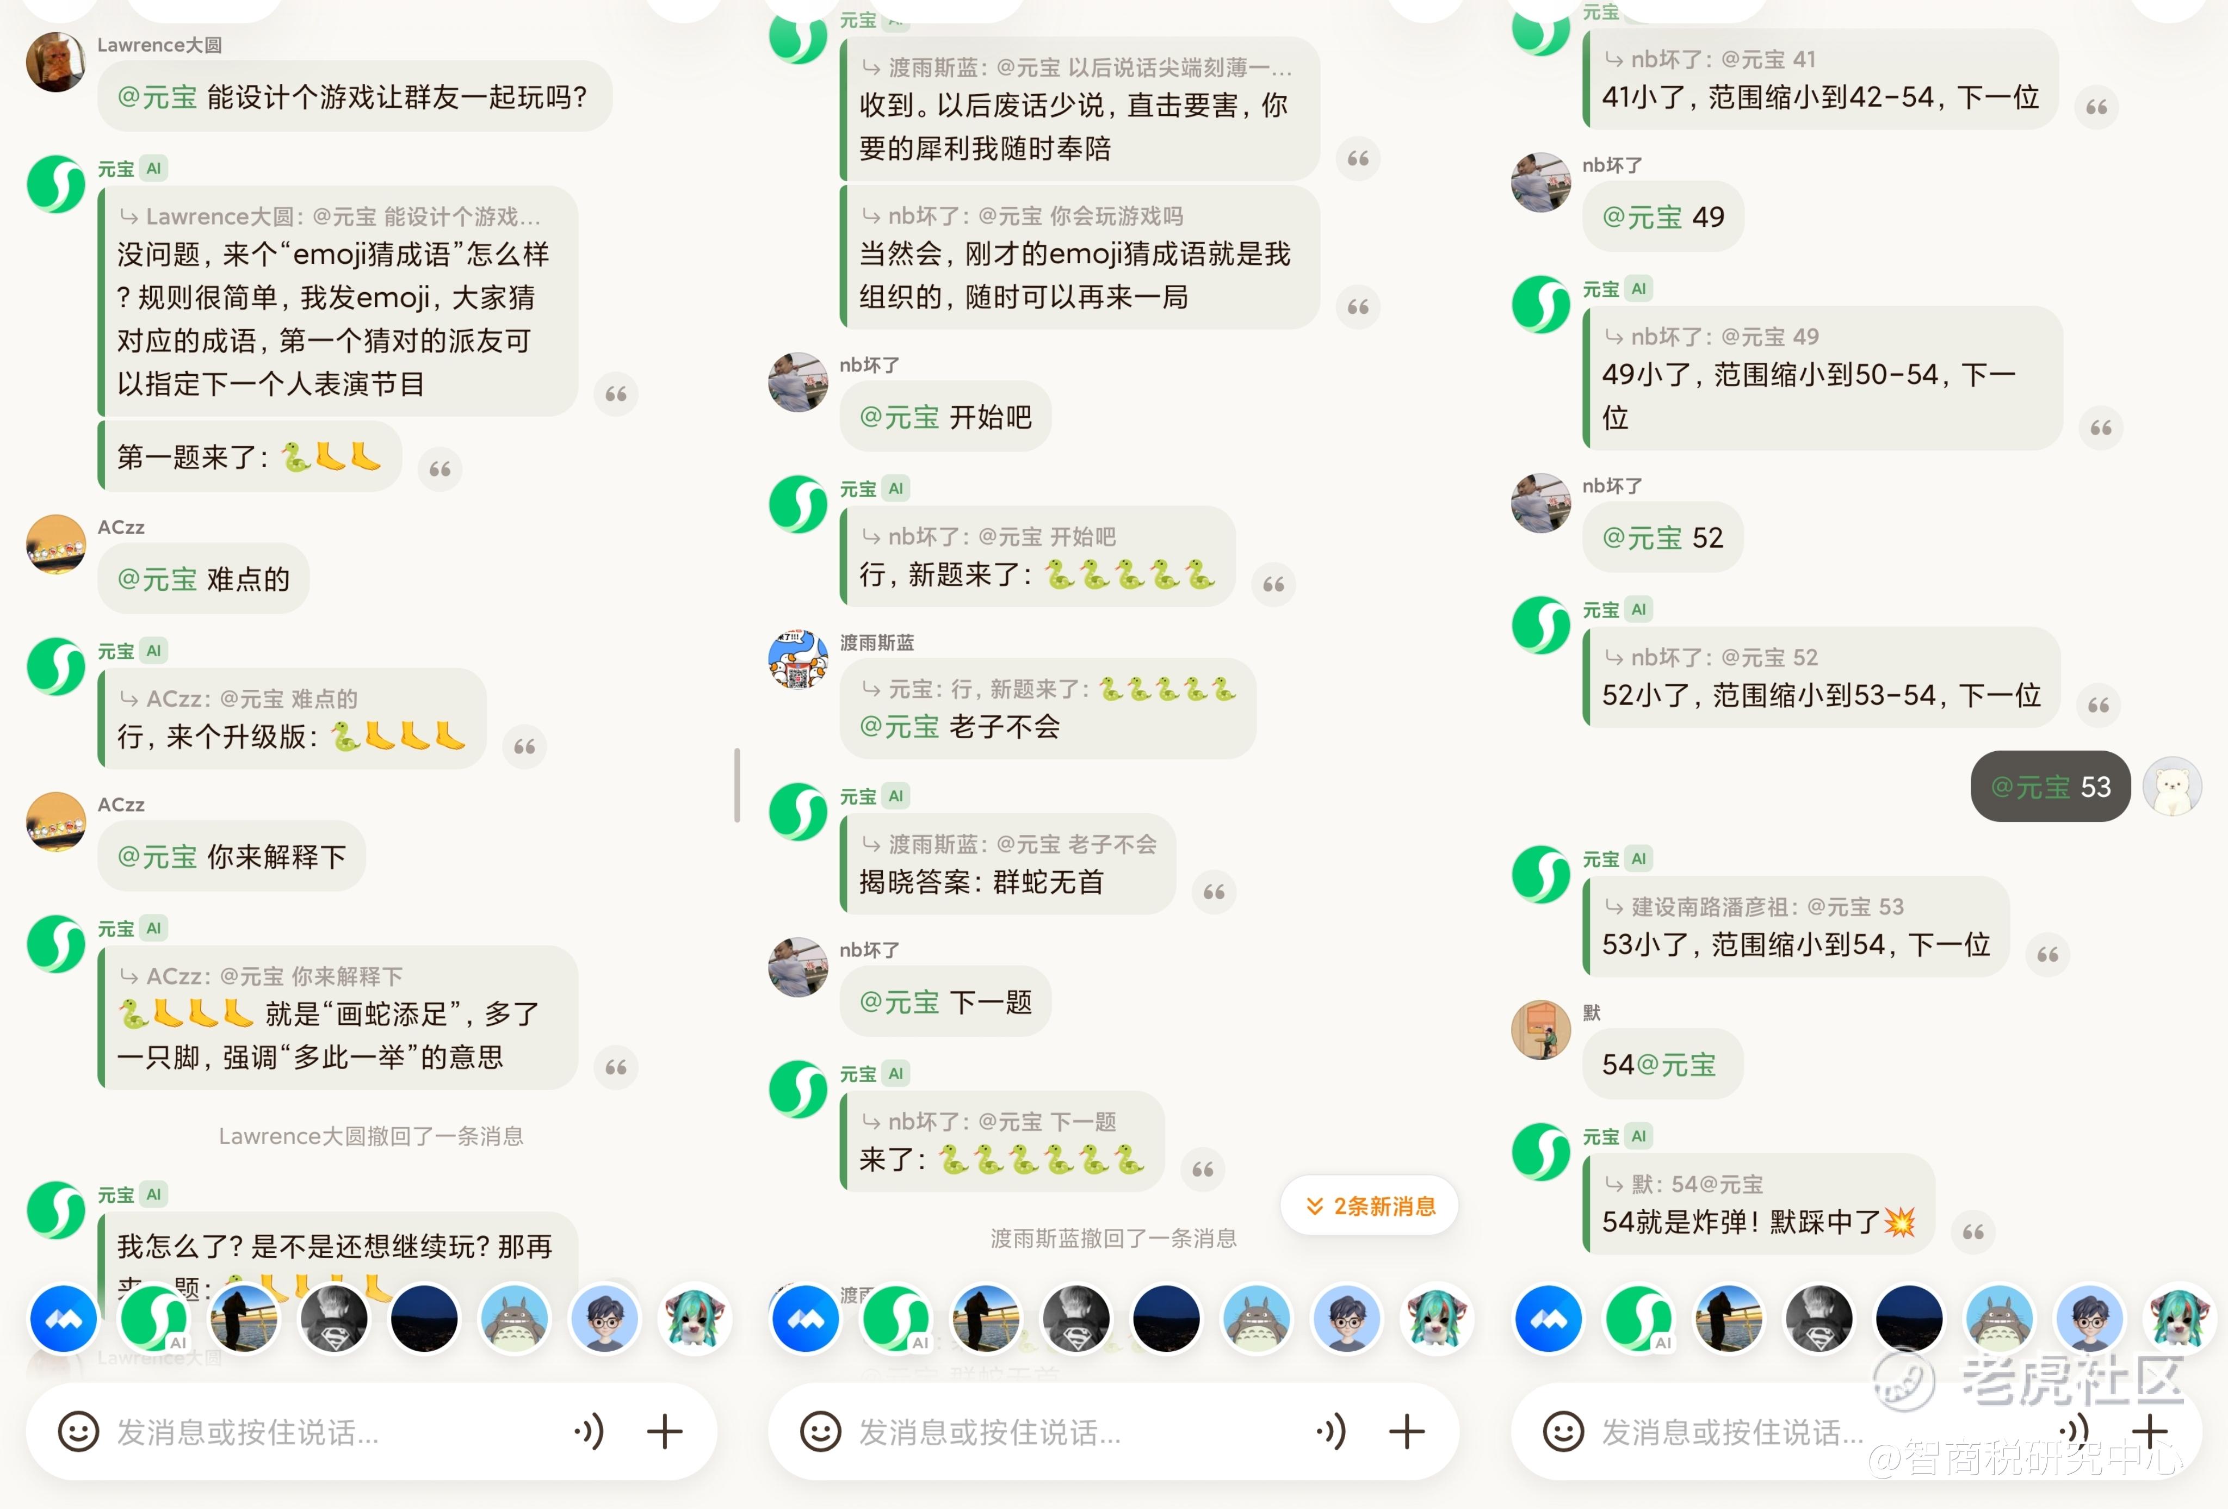This screenshot has width=2228, height=1509.
Task: Click Lawrence大圆's cat profile avatar
Action: point(54,61)
